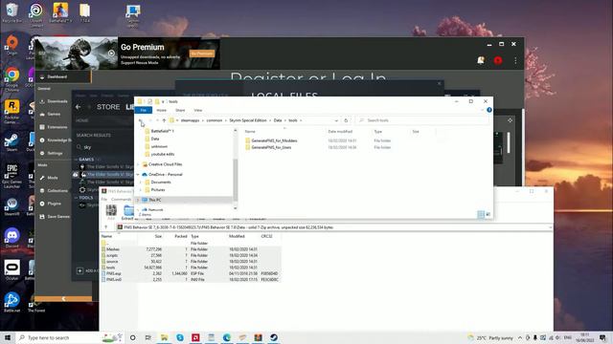Image resolution: width=613 pixels, height=344 pixels.
Task: Click Refresh button in Explorer address bar
Action: (x=346, y=120)
